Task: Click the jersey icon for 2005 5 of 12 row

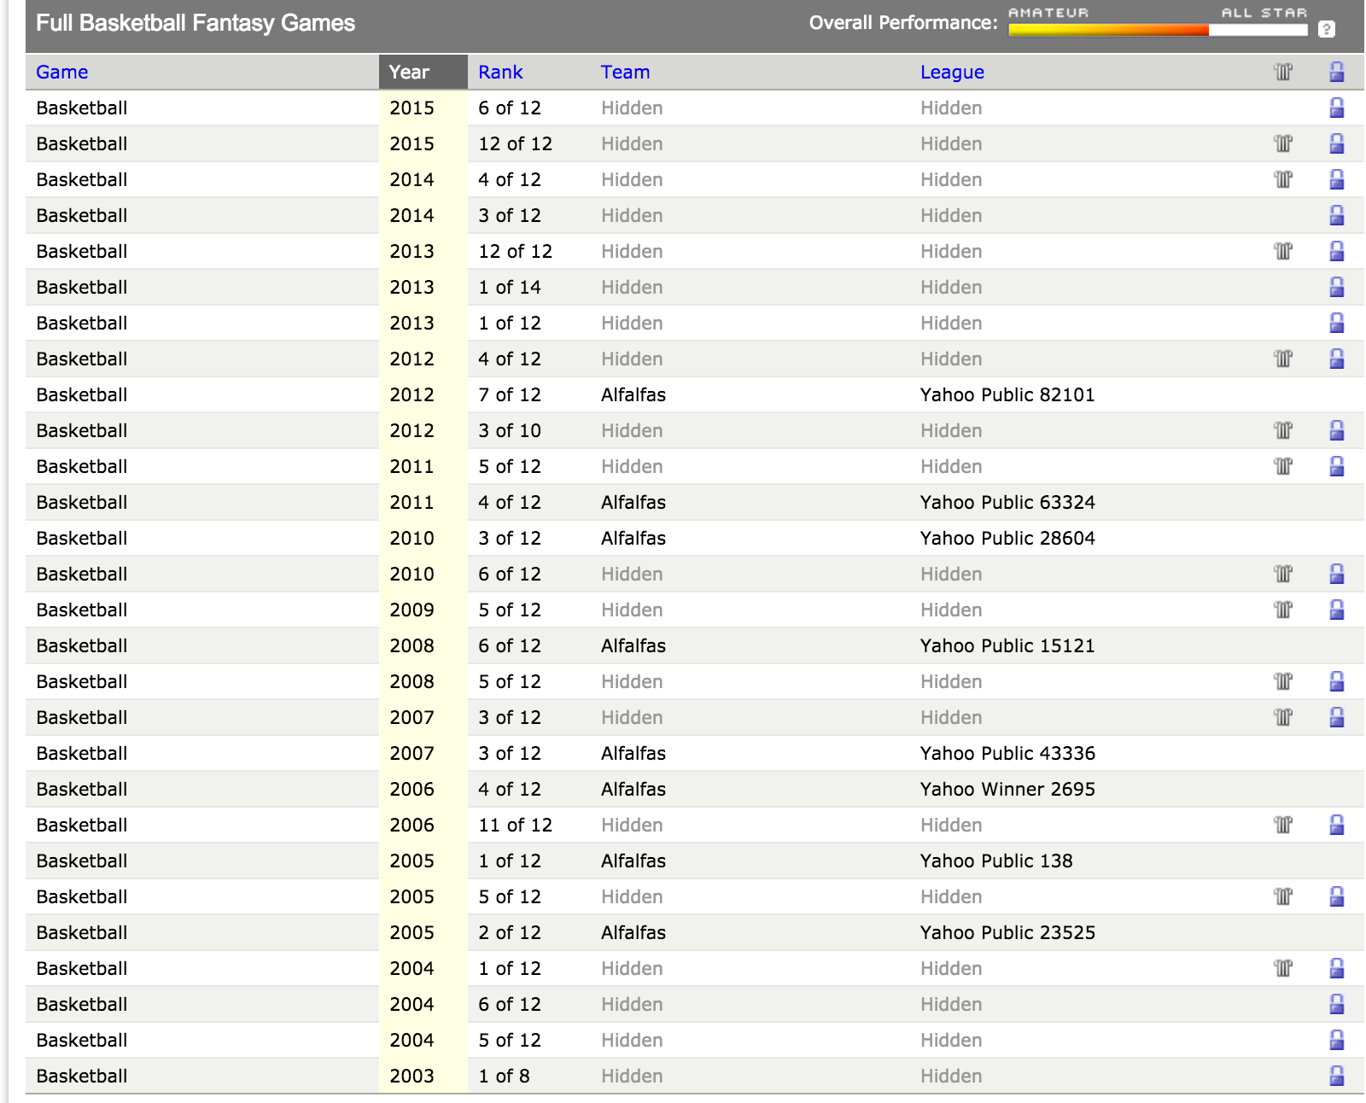Action: (x=1283, y=896)
